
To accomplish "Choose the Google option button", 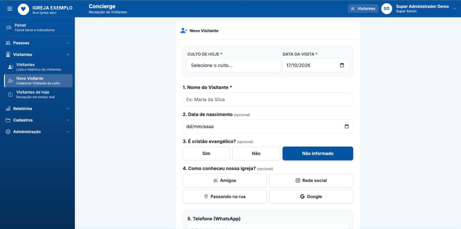I will point(311,197).
